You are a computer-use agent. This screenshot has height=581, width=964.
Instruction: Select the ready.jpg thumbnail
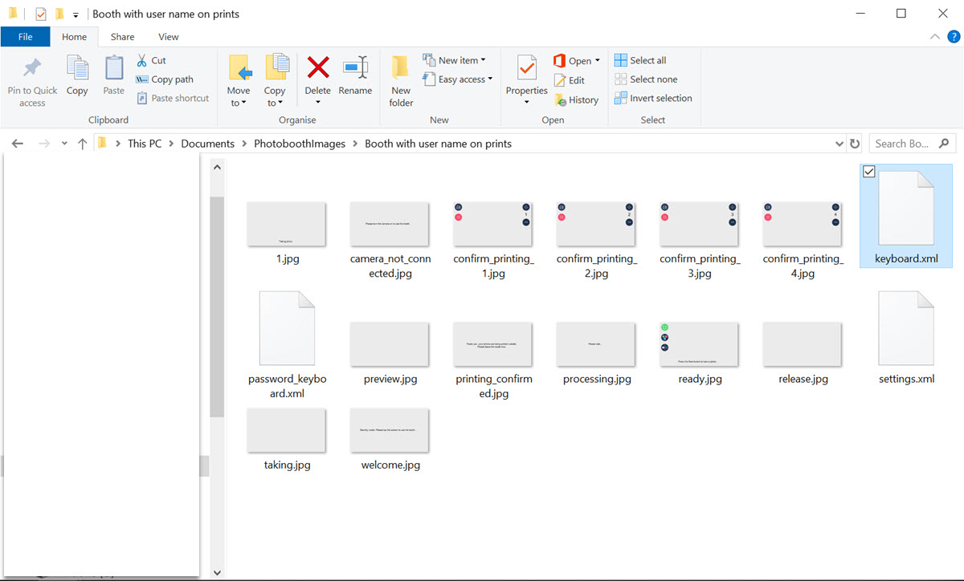point(699,345)
